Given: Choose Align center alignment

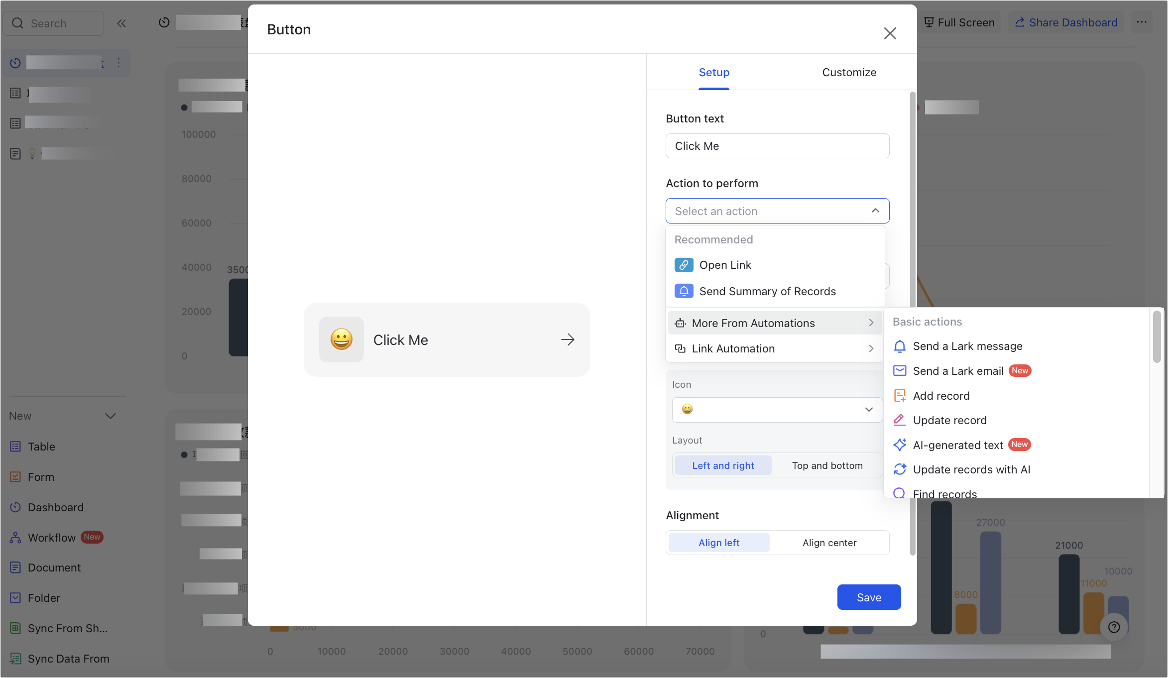Looking at the screenshot, I should pos(829,543).
